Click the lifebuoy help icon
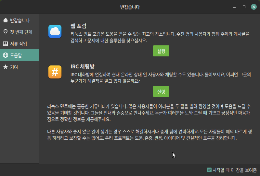 pos(6,55)
